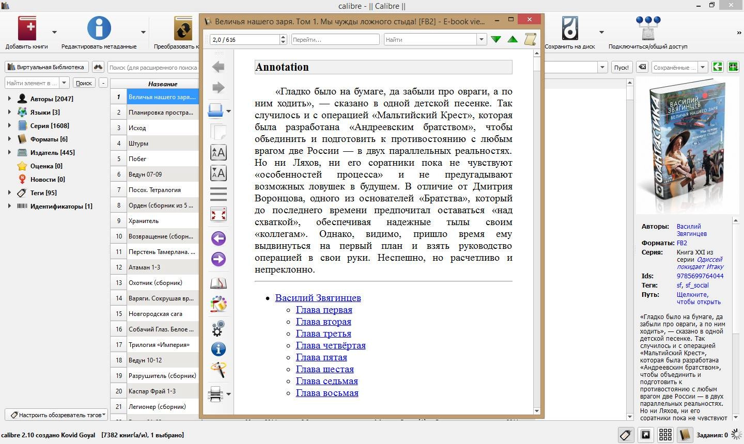Open the Add books dropdown arrow

55,31
